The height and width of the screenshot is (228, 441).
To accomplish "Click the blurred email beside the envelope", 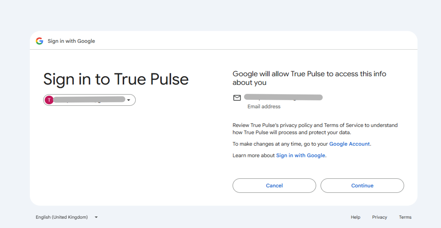I will coord(283,97).
